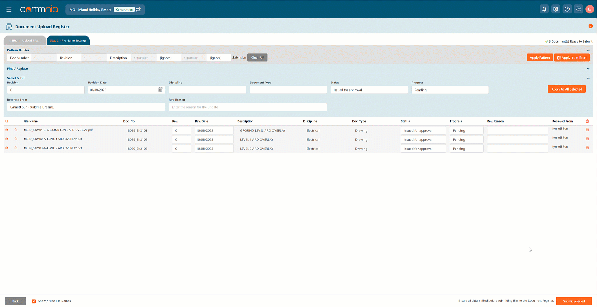Open the Status dropdown showing Issued for approval
597x307 pixels.
[369, 90]
